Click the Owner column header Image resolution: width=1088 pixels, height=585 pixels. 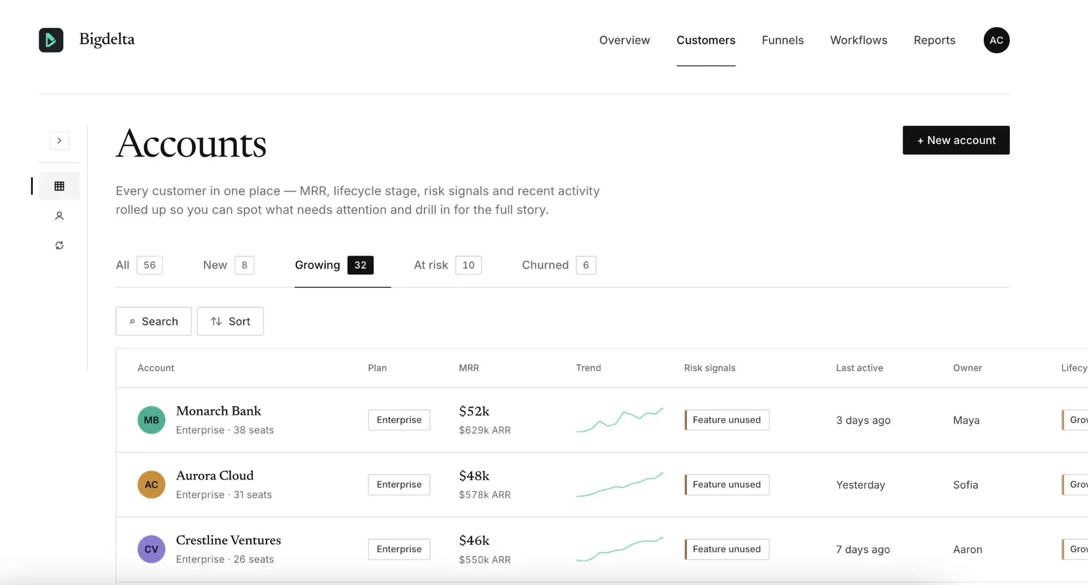coord(967,368)
